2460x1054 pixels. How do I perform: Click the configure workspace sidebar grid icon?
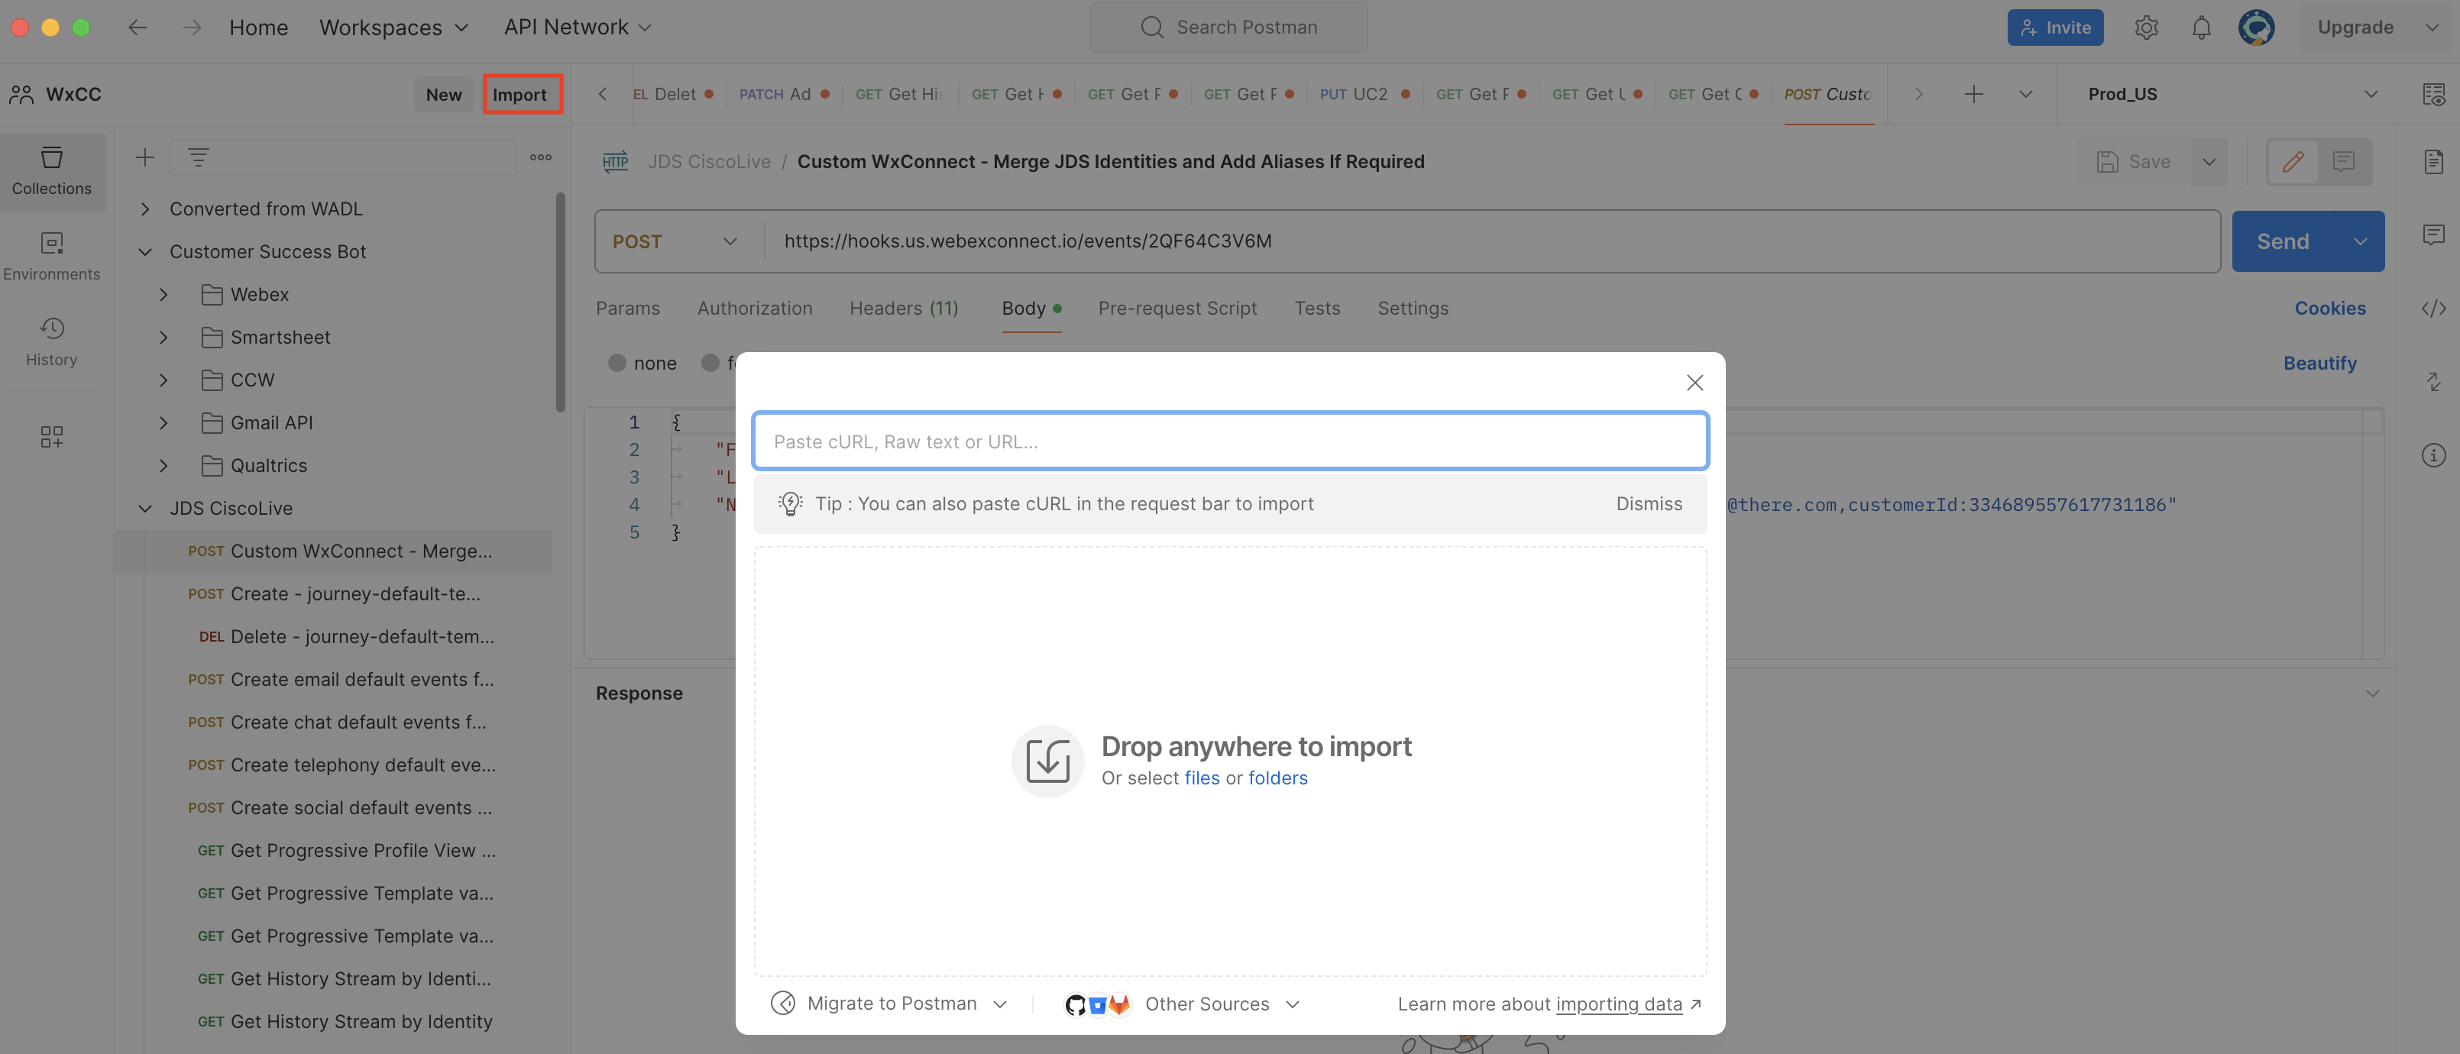(x=52, y=436)
